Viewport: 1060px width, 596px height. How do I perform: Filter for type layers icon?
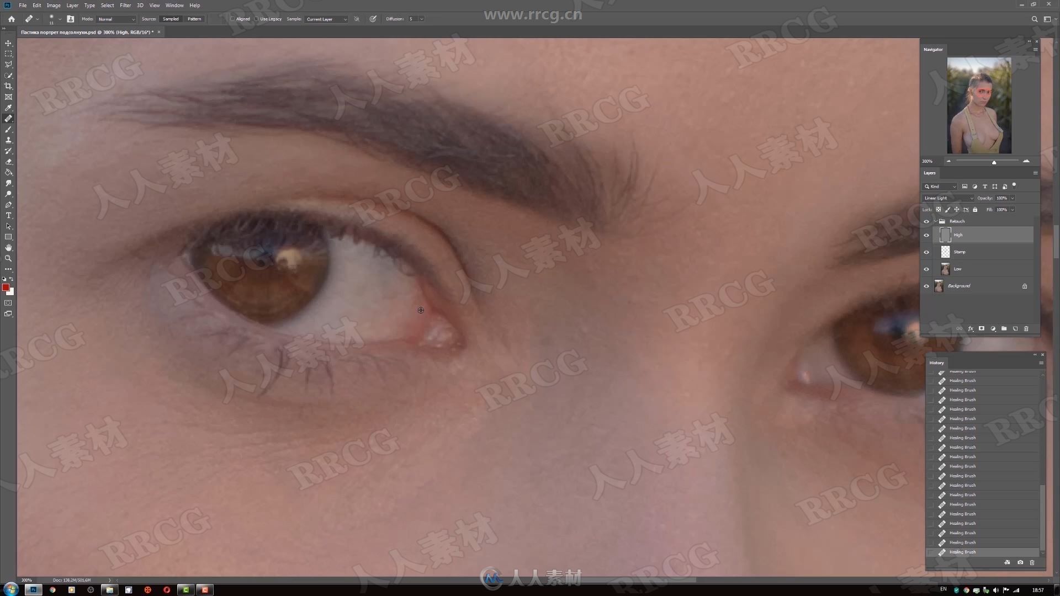(x=984, y=187)
